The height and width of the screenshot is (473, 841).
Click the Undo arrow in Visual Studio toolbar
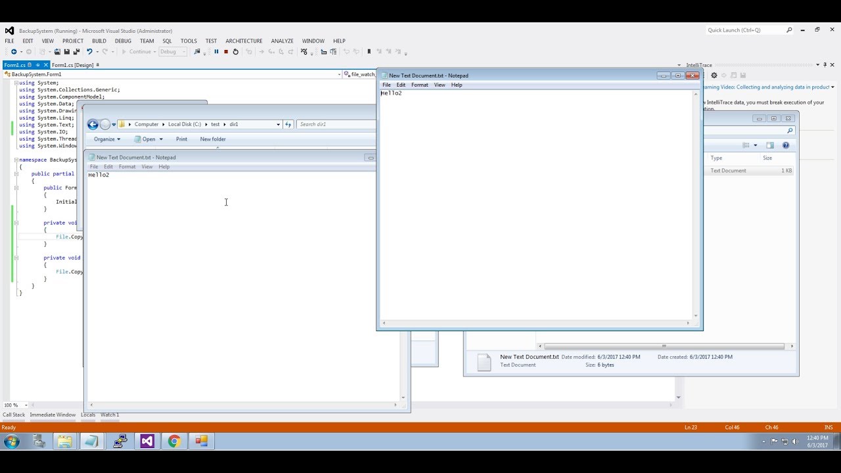click(89, 52)
